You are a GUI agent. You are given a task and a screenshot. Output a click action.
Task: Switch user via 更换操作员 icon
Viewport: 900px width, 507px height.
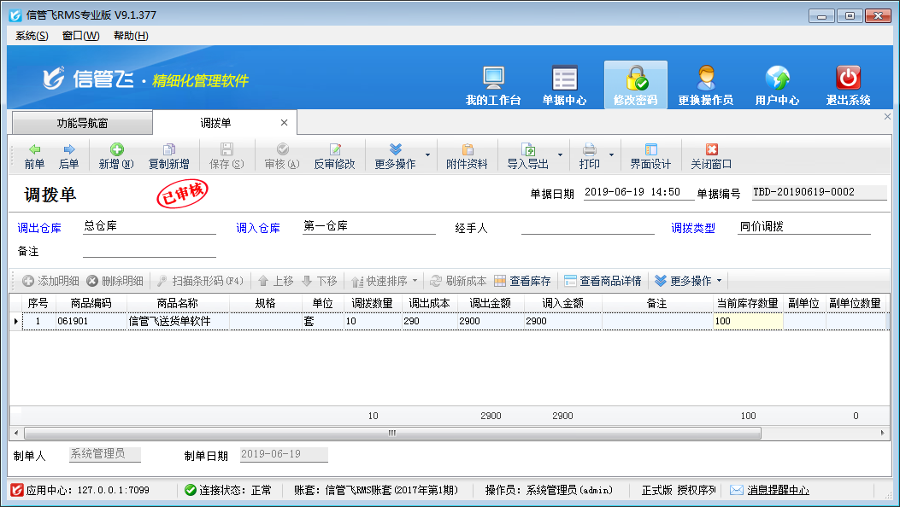(x=705, y=84)
